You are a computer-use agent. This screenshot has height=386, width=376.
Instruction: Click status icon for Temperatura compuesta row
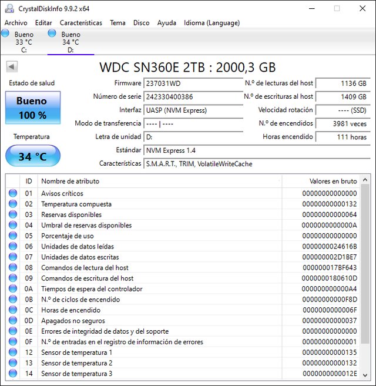tap(13, 204)
